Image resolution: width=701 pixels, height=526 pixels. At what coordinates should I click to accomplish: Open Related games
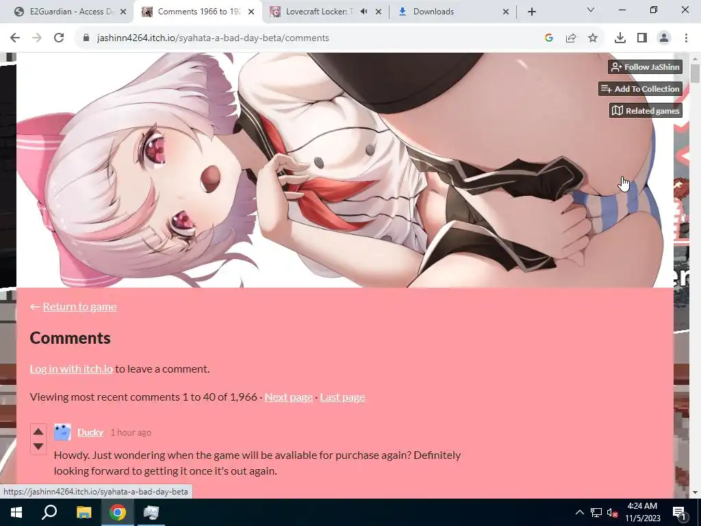tap(646, 110)
